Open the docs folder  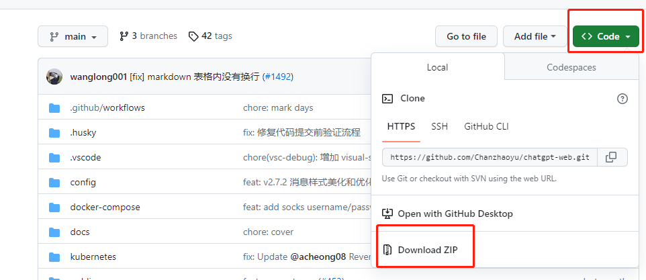tap(80, 232)
